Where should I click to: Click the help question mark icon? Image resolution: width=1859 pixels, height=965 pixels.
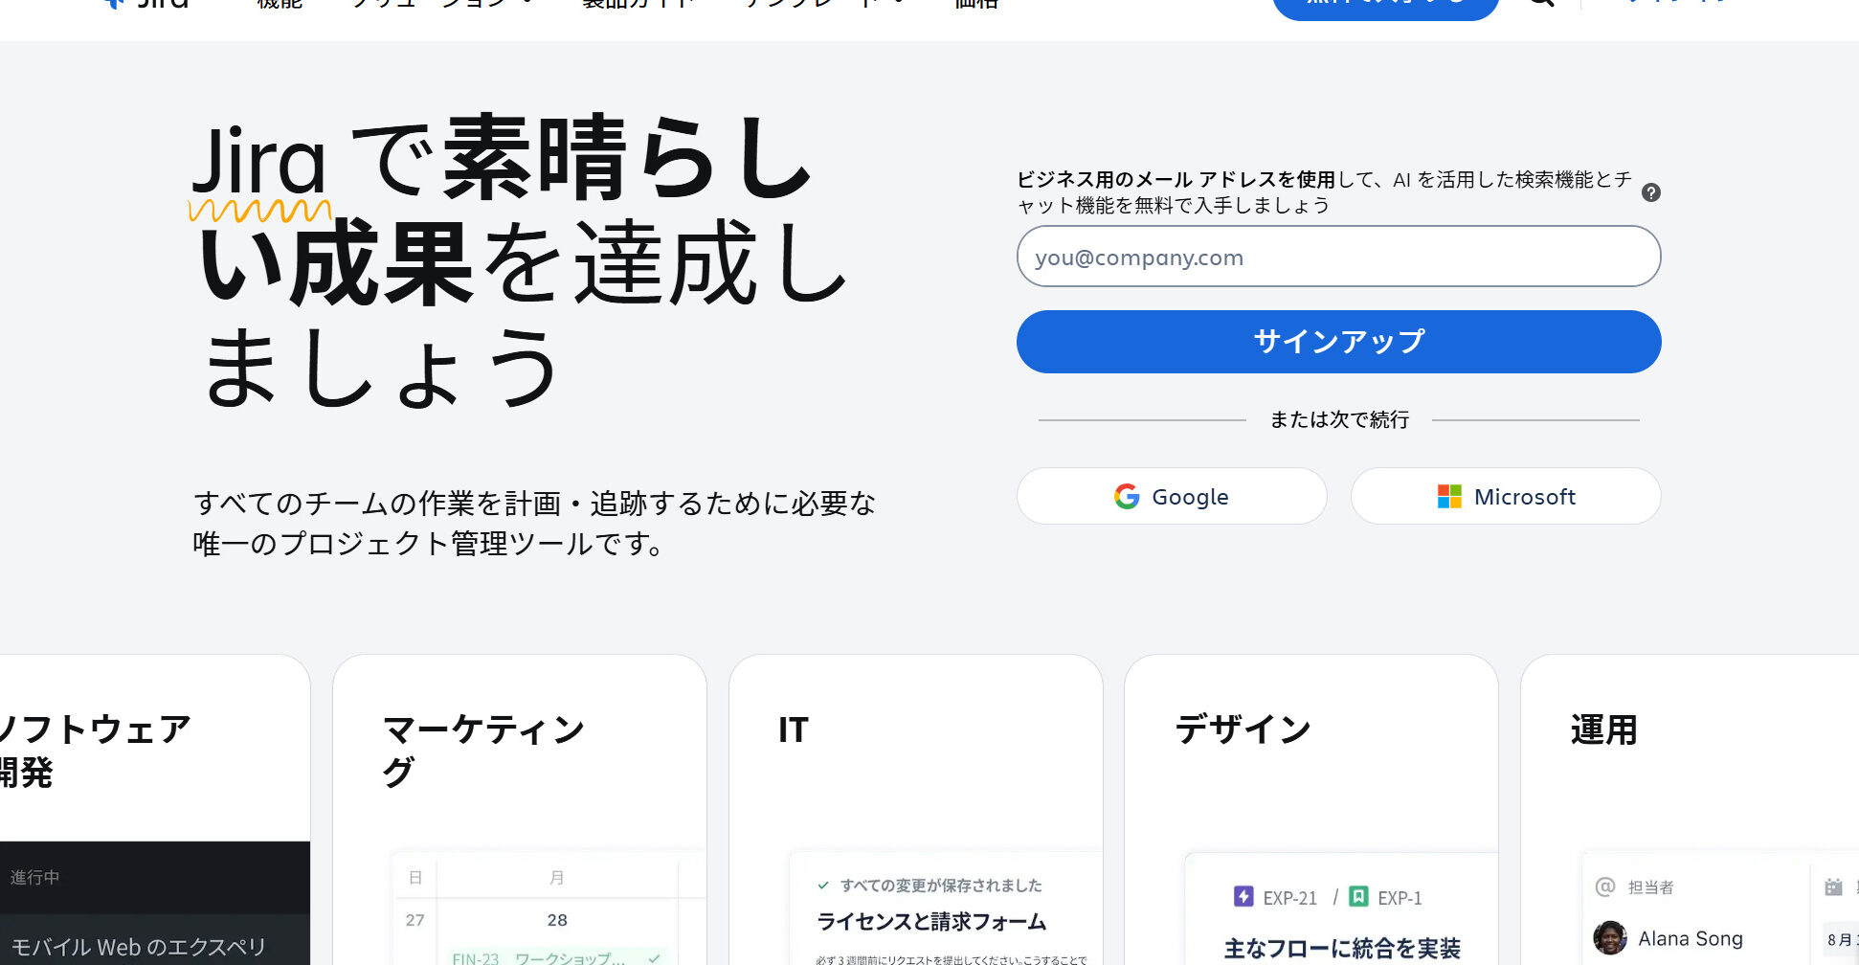click(1651, 192)
